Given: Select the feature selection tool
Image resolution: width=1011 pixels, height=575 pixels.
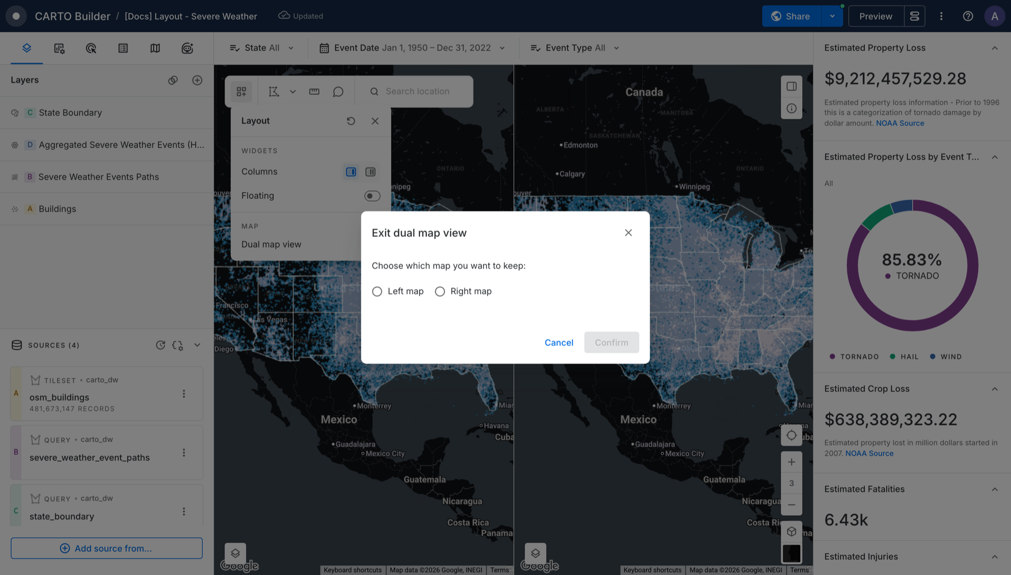Looking at the screenshot, I should pos(273,92).
